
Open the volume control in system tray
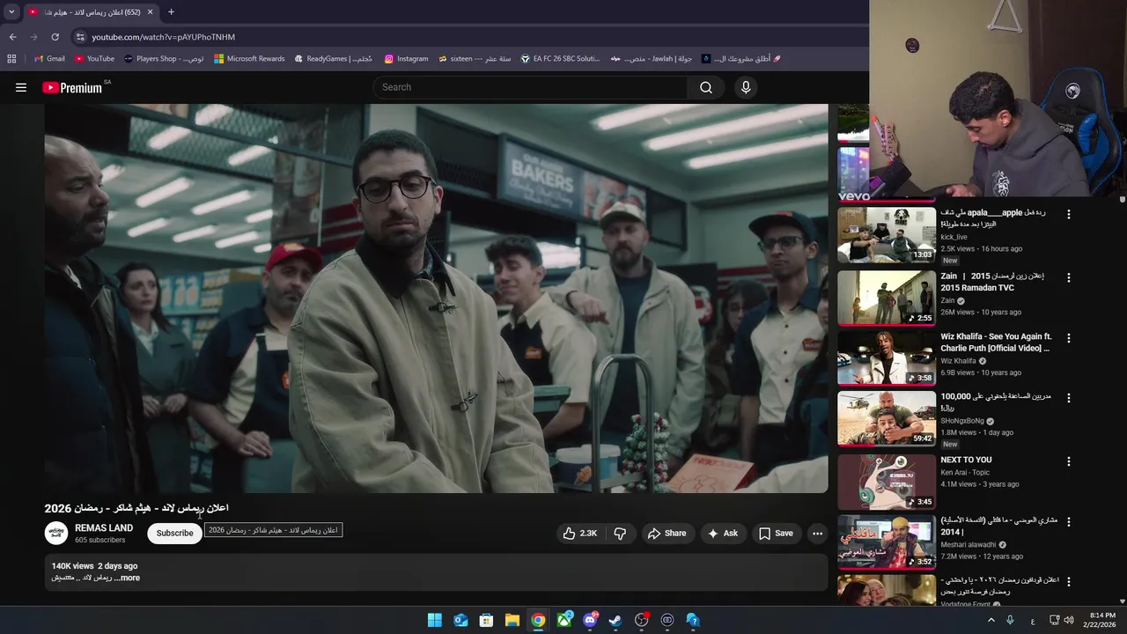click(1069, 620)
